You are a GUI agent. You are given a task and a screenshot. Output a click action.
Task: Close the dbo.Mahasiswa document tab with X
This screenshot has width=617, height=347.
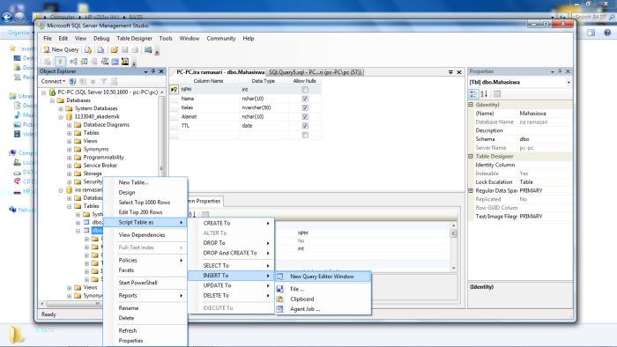pos(459,72)
